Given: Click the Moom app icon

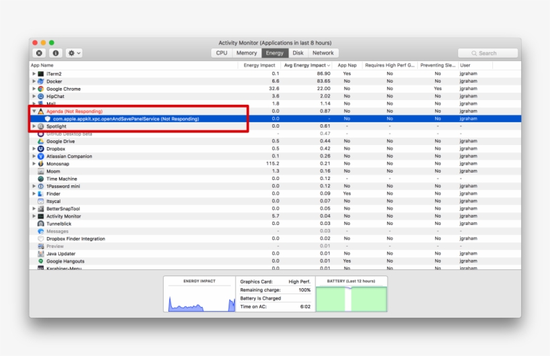Looking at the screenshot, I should (x=41, y=171).
